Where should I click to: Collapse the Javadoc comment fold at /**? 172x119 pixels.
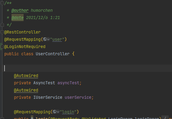coord(2,3)
